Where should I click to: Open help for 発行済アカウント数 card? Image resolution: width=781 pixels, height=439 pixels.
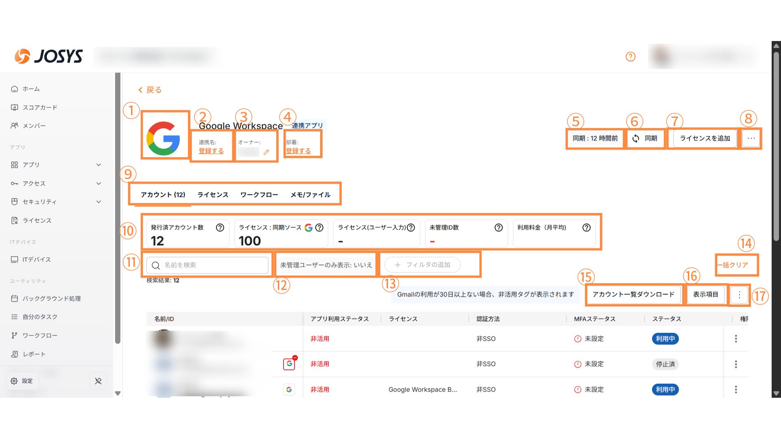pos(220,228)
